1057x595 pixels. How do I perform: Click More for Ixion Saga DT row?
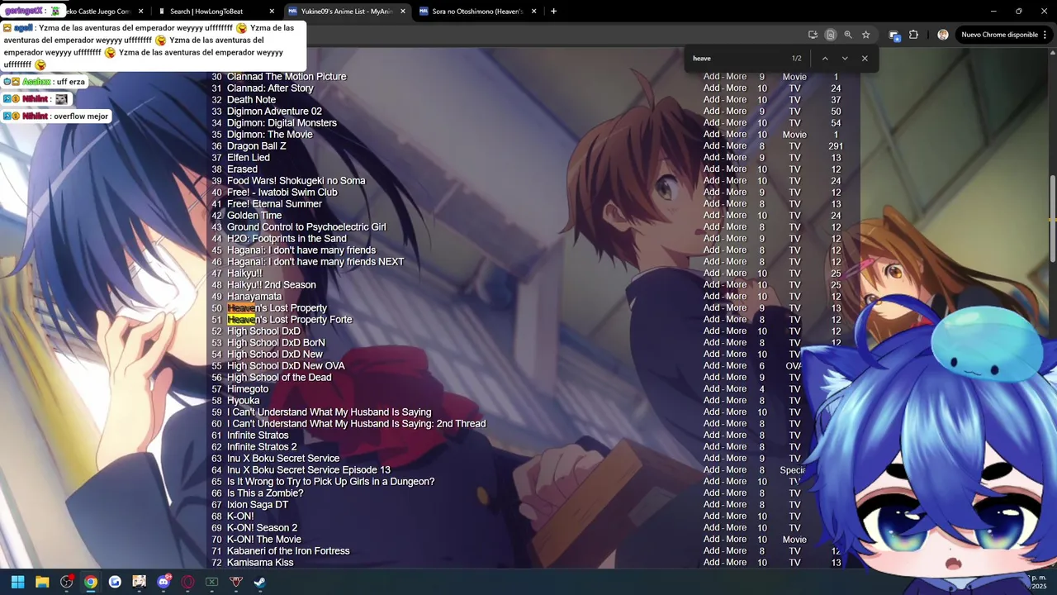click(736, 505)
